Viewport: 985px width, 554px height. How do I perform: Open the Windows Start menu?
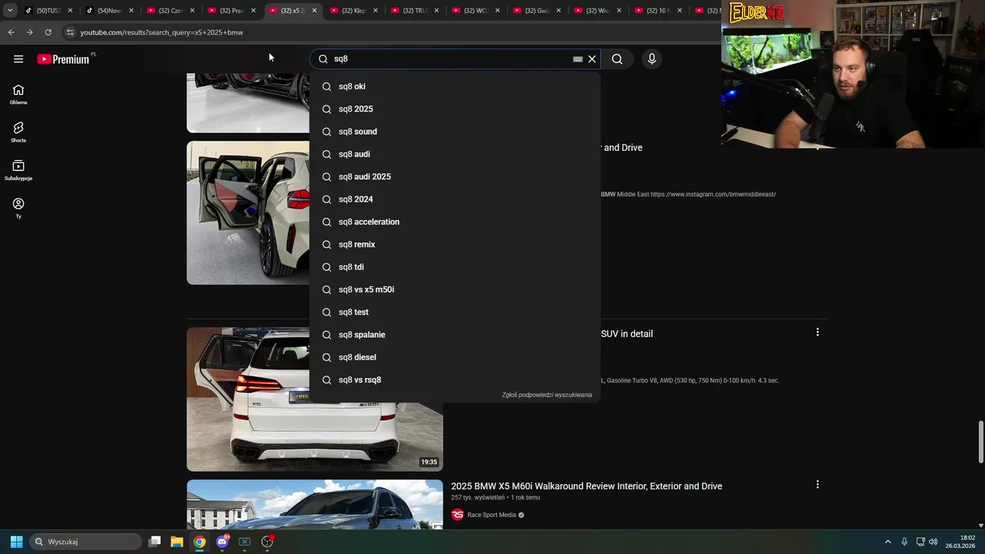pyautogui.click(x=16, y=542)
